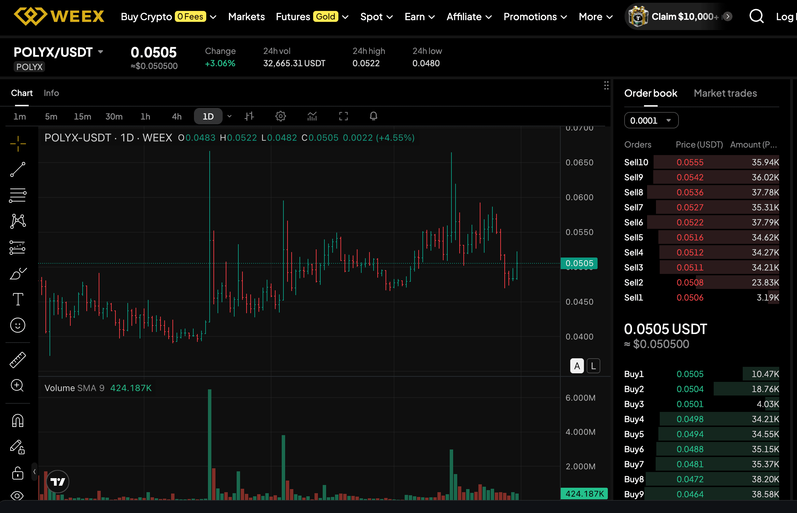This screenshot has width=797, height=513.
Task: Activate the zoom in tool
Action: pos(17,386)
